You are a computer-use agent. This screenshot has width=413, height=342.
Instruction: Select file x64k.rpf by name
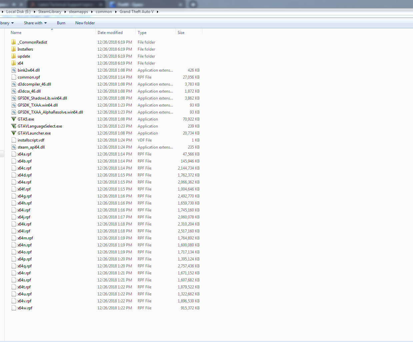click(x=25, y=224)
